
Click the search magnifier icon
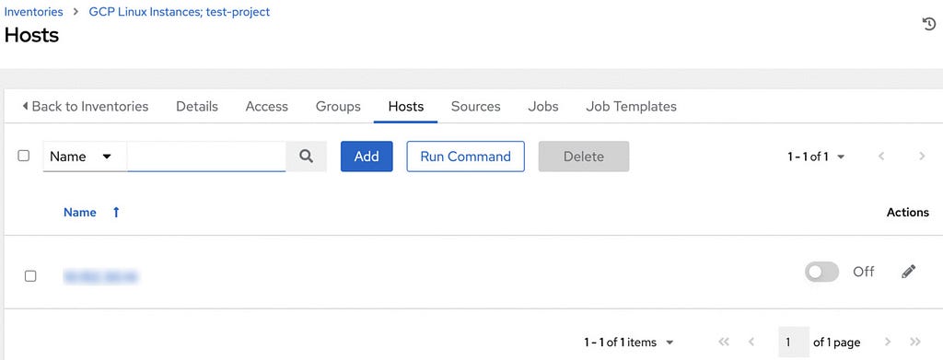click(x=306, y=157)
